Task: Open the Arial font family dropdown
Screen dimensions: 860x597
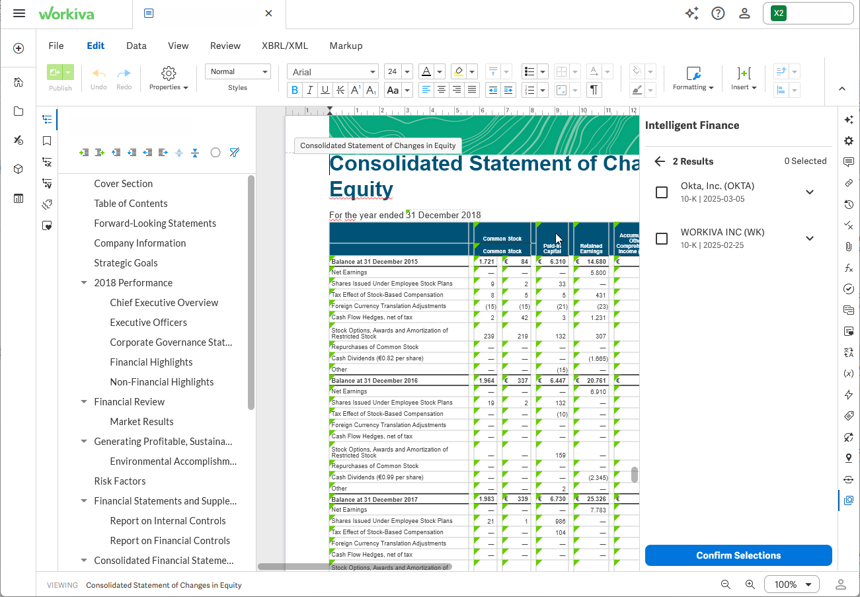Action: [x=332, y=72]
